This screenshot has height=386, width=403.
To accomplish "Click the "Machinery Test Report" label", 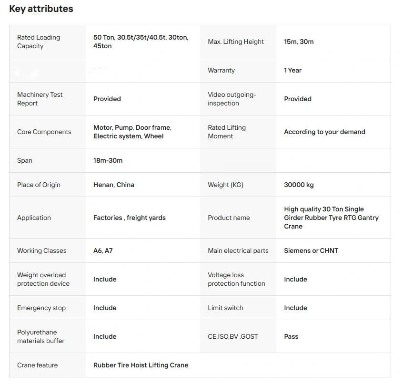I will [40, 99].
